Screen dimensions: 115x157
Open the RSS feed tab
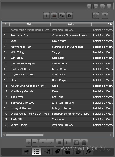(89, 151)
